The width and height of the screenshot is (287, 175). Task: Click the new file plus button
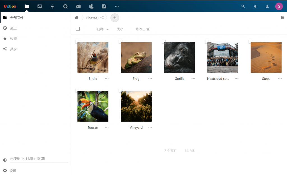click(115, 18)
